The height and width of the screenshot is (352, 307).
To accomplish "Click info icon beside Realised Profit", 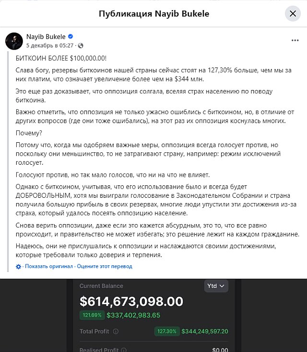I will pos(124,350).
